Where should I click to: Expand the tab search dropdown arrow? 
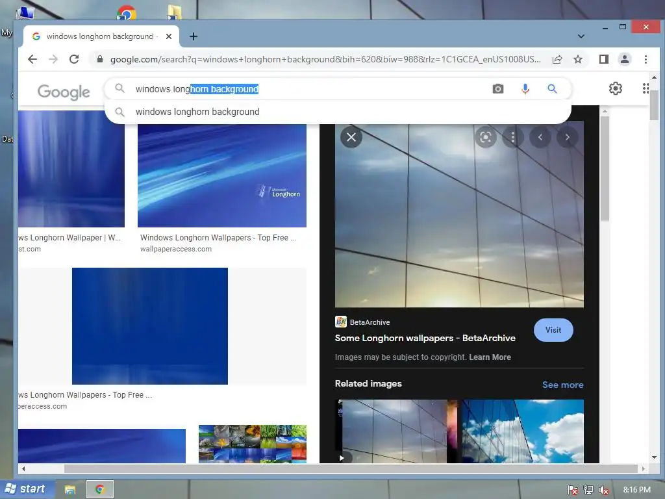coord(581,36)
